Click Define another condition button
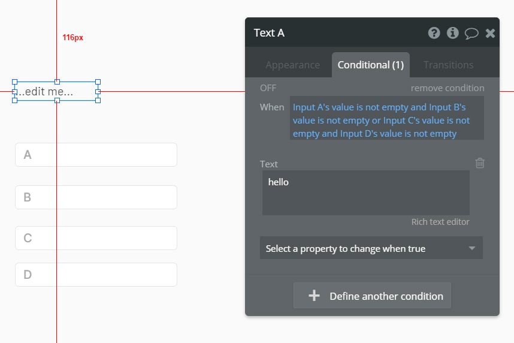The image size is (514, 343). tap(372, 296)
